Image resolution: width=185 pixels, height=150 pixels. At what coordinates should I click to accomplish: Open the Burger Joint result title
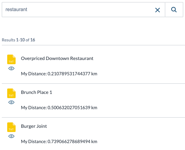coord(34,126)
